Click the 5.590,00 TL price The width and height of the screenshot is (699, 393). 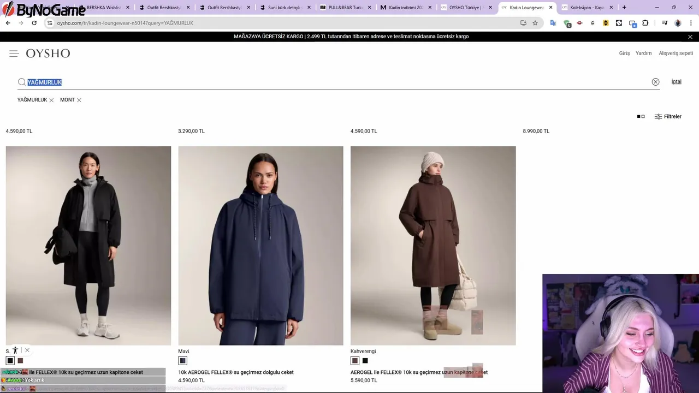364,380
